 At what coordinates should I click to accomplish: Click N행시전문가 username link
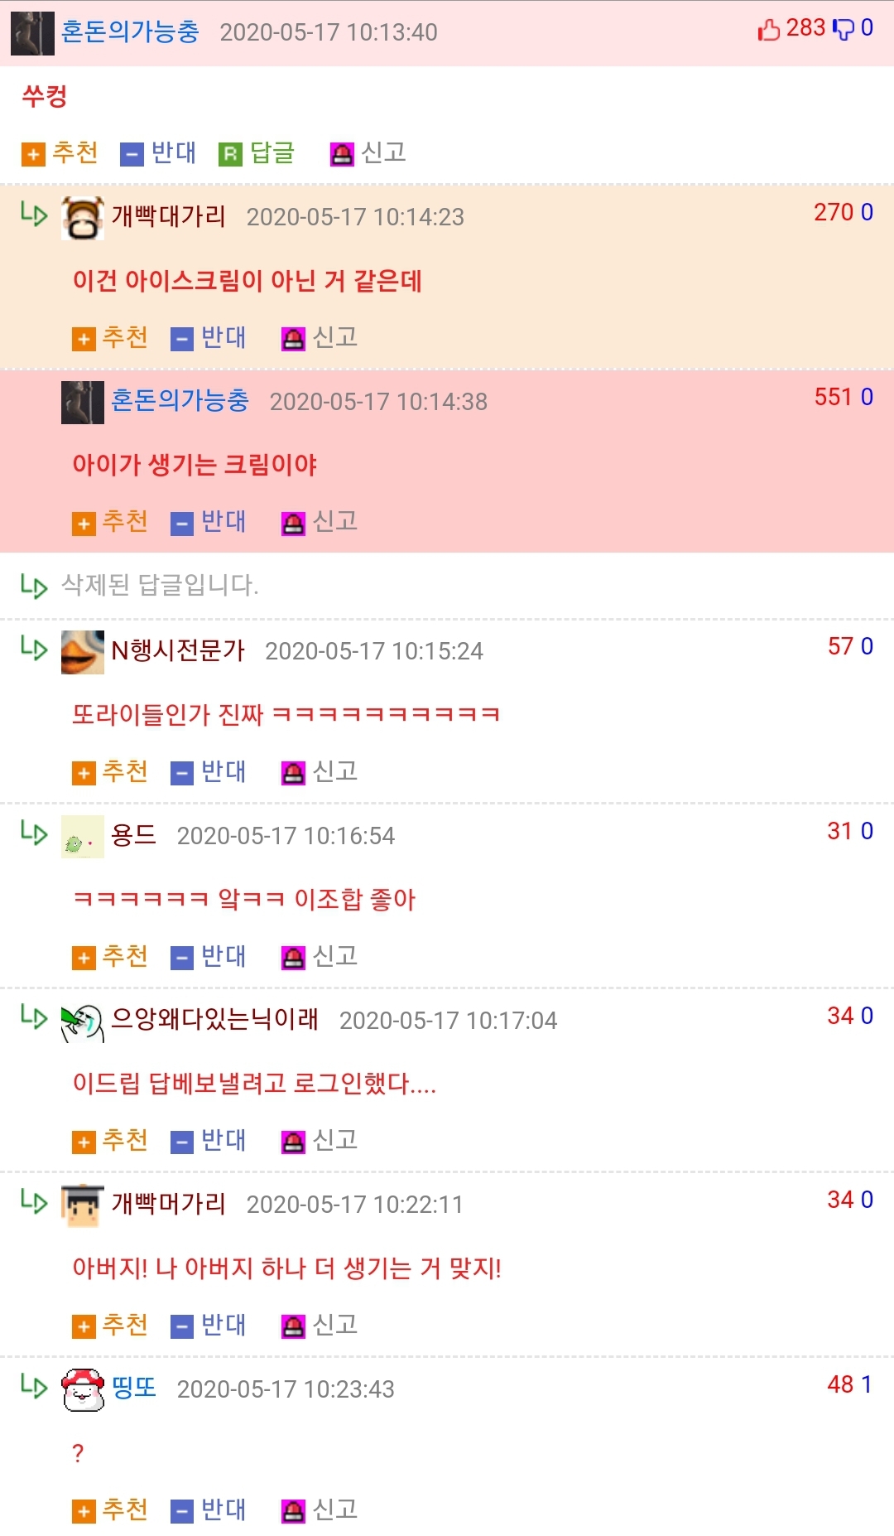tap(178, 651)
